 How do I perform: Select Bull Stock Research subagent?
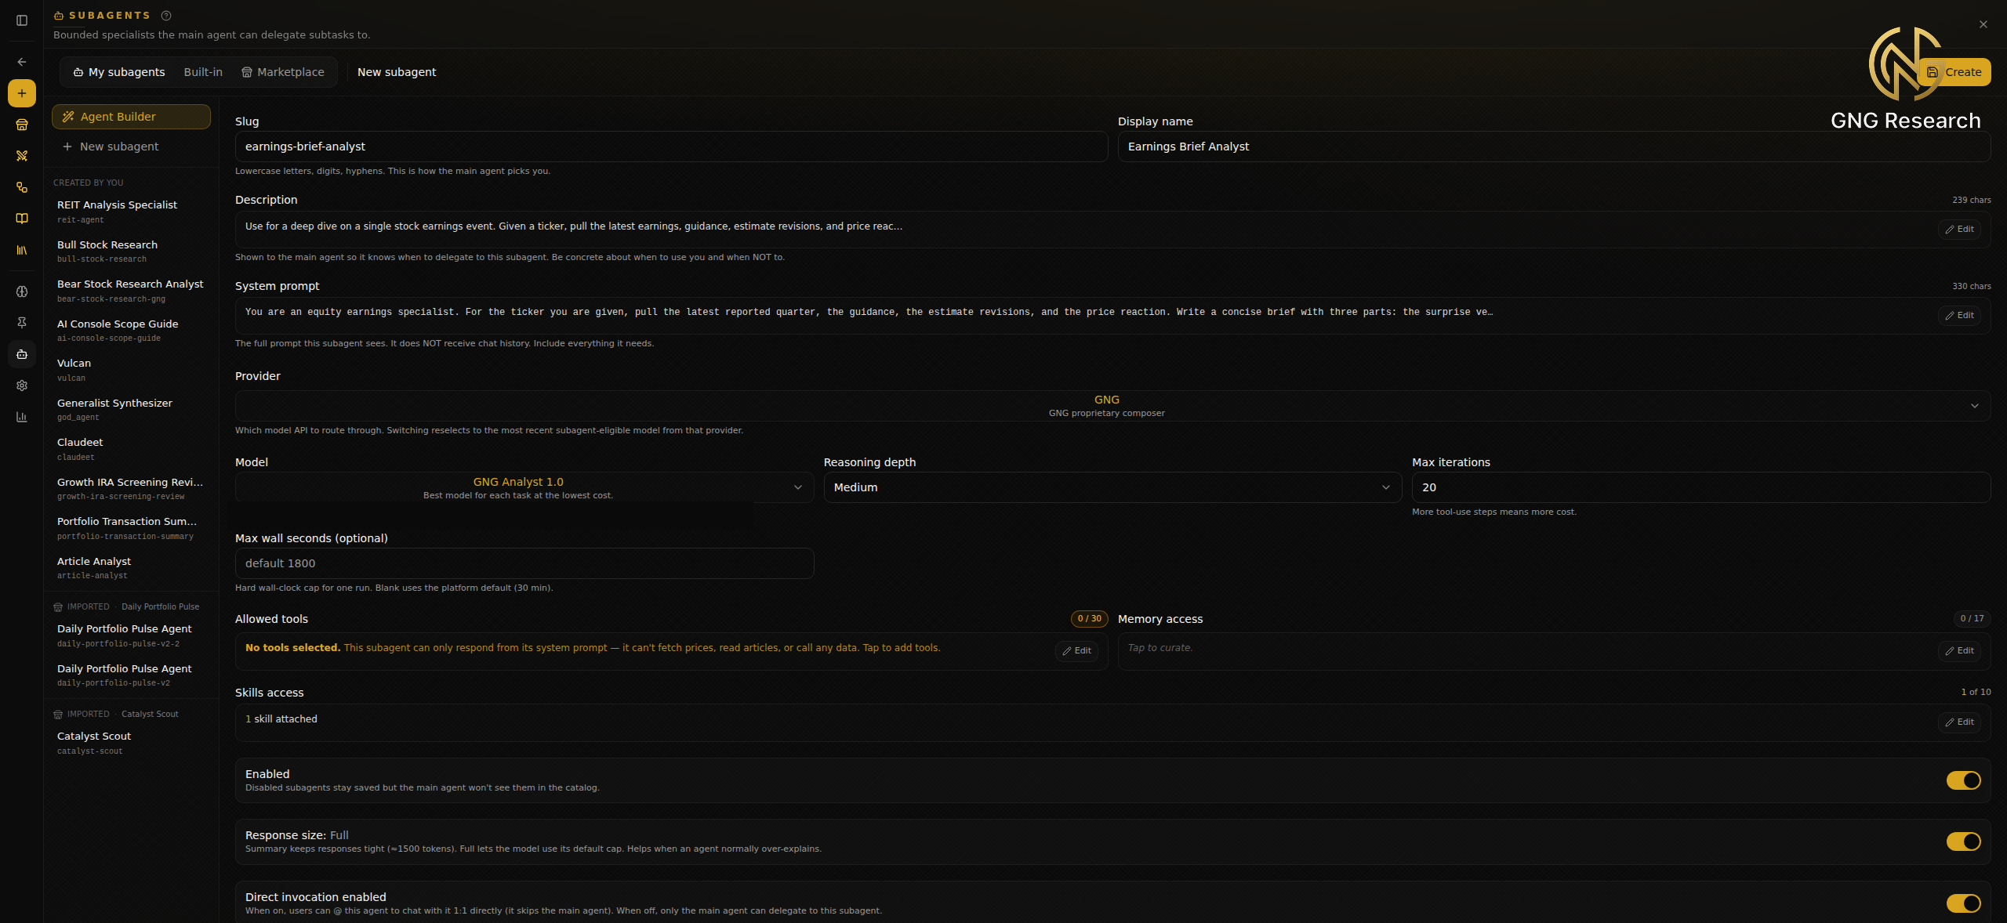click(131, 252)
